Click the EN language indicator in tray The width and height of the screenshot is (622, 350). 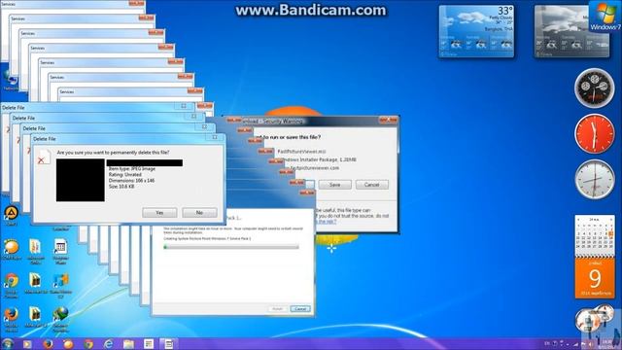tap(547, 343)
